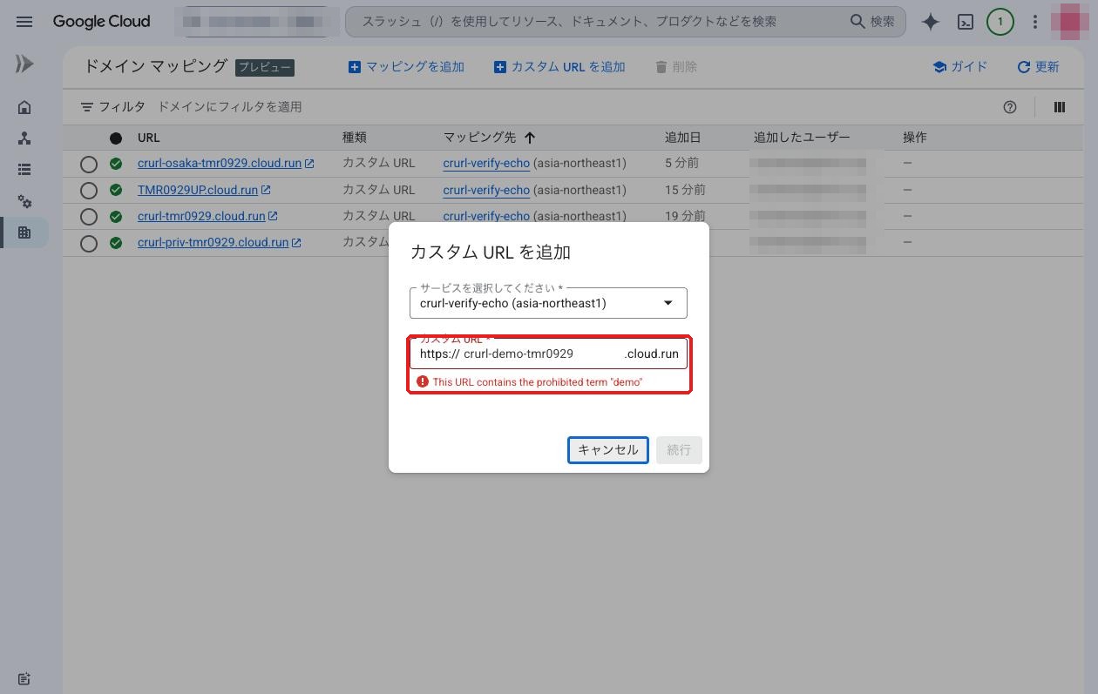Open the ガイド guide link
The height and width of the screenshot is (694, 1098).
point(959,67)
